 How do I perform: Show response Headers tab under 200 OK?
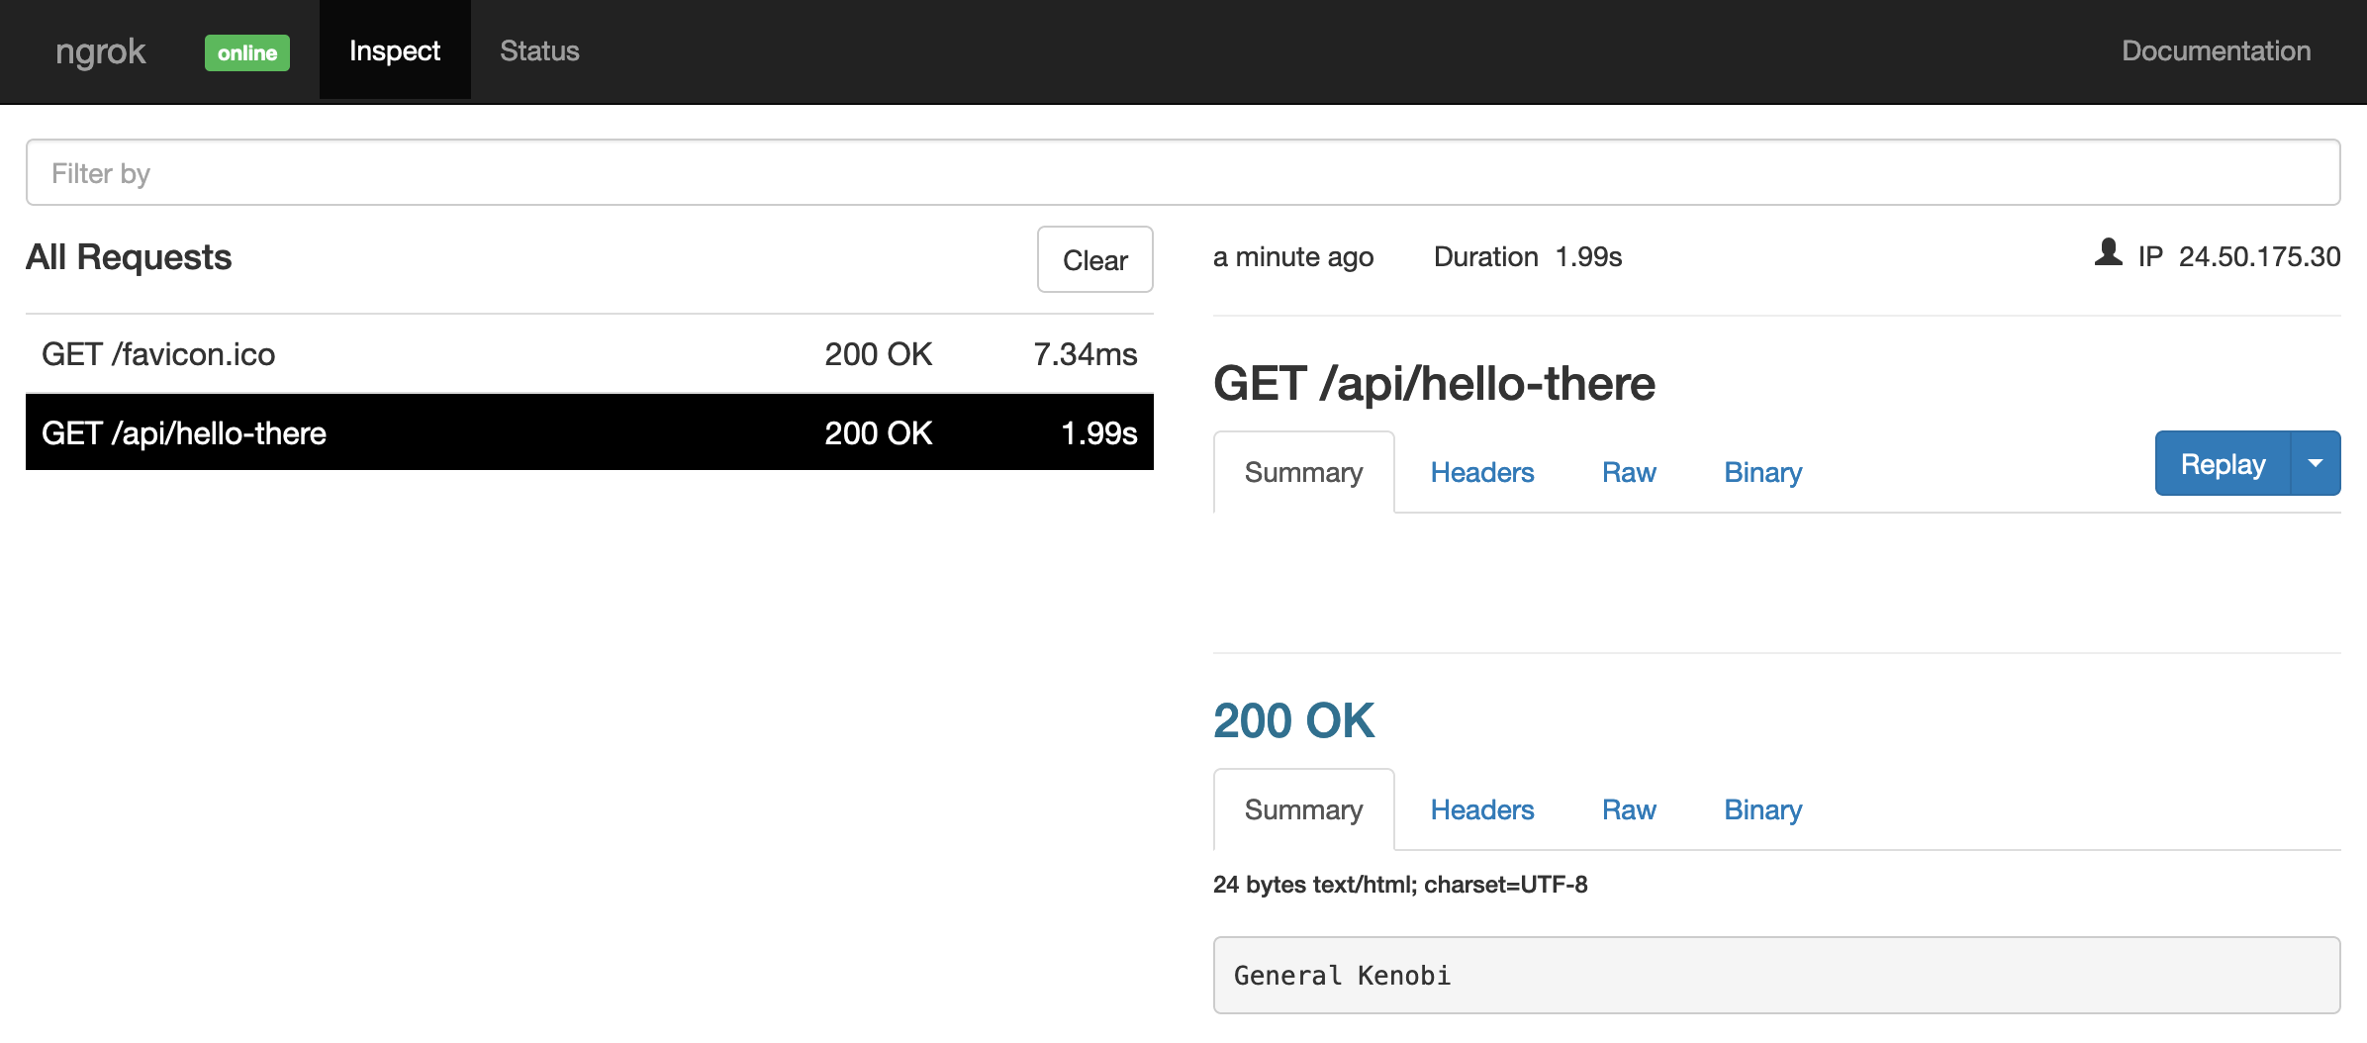pos(1481,810)
